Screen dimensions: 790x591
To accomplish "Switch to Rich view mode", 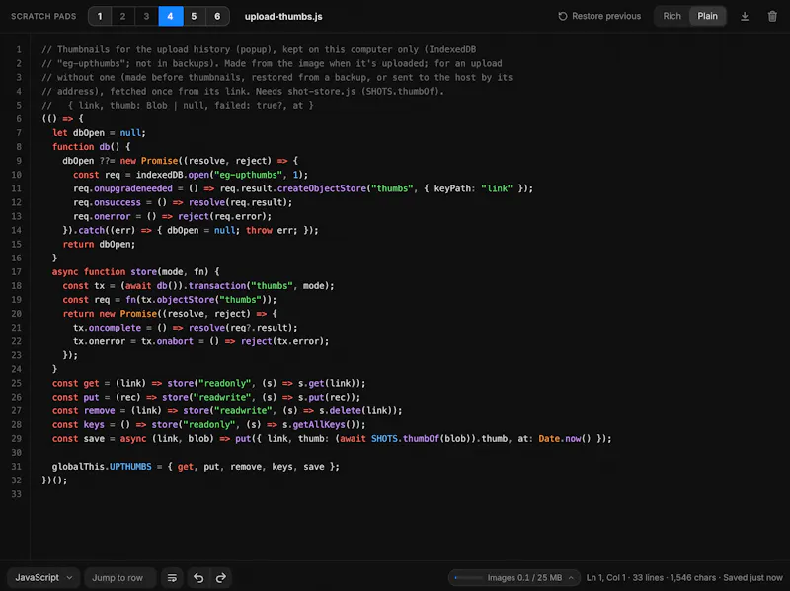I will tap(671, 16).
